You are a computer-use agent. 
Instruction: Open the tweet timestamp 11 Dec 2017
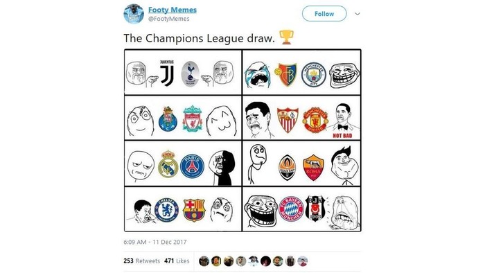coord(155,242)
